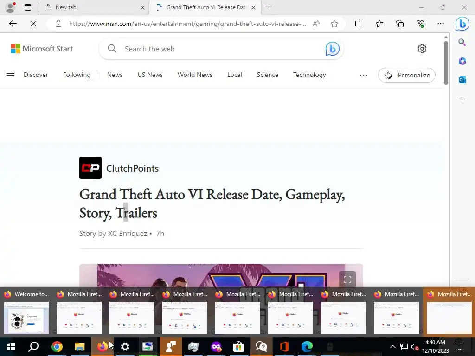Image resolution: width=475 pixels, height=356 pixels.
Task: Open the hamburger navigation menu
Action: pyautogui.click(x=11, y=75)
